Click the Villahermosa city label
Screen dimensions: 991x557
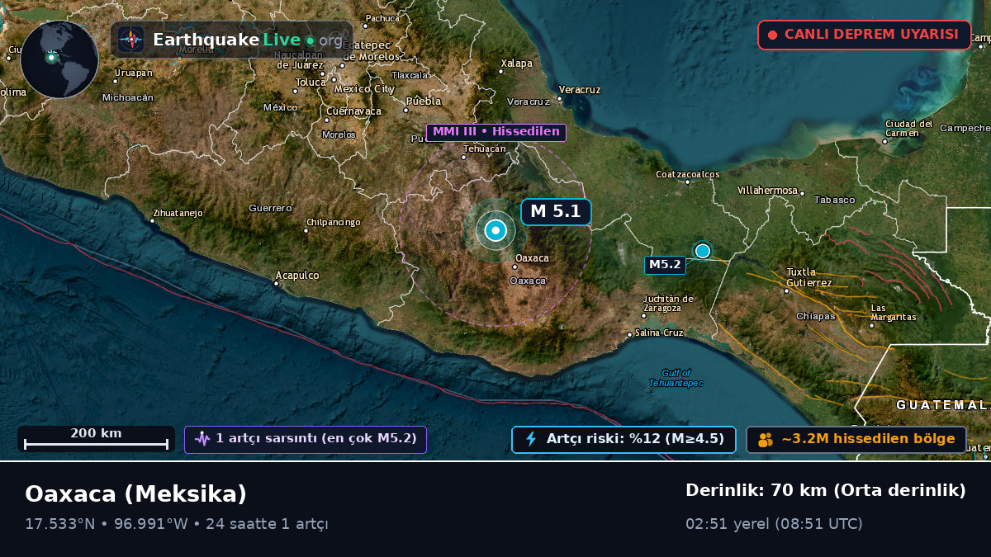pyautogui.click(x=767, y=190)
